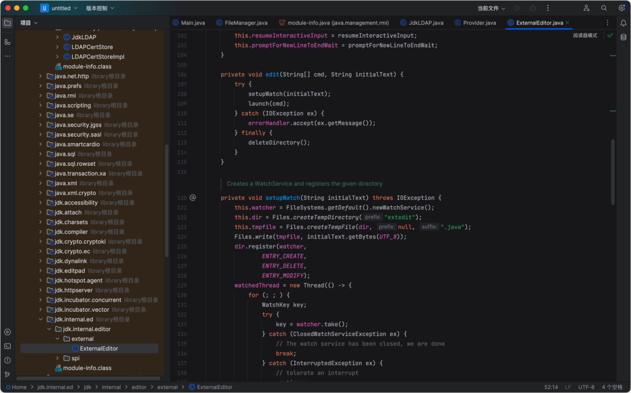Open the Terminal tool window

8,346
